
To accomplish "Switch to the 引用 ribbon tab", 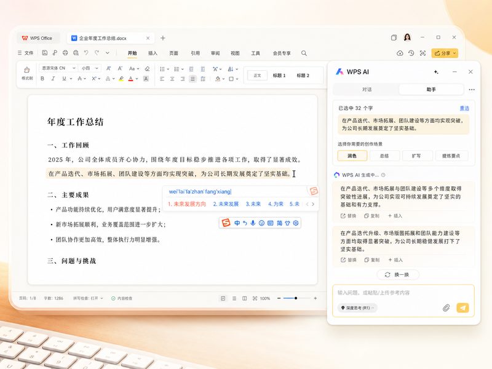I will point(195,53).
